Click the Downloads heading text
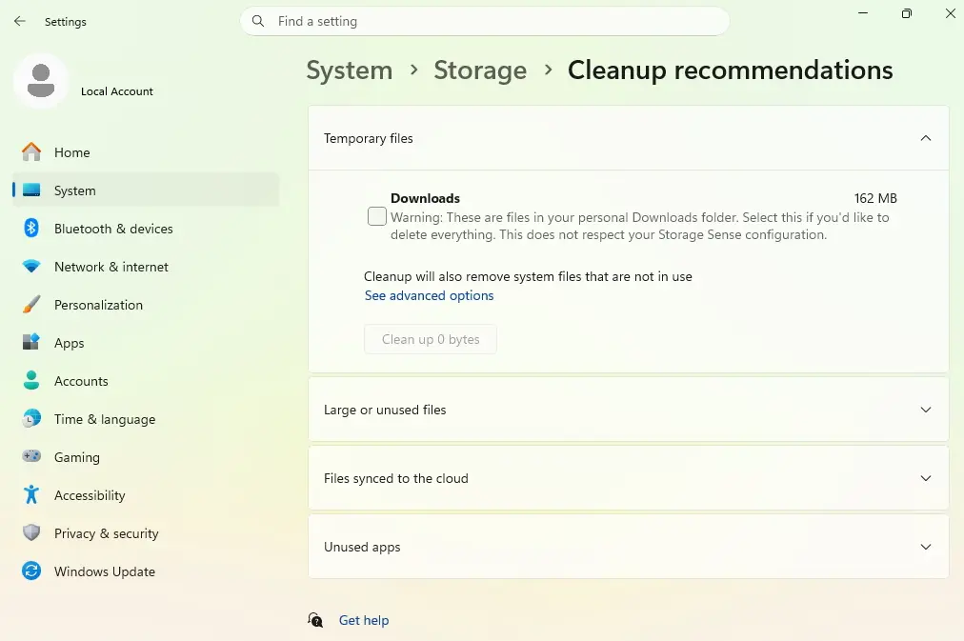964x641 pixels. (425, 198)
